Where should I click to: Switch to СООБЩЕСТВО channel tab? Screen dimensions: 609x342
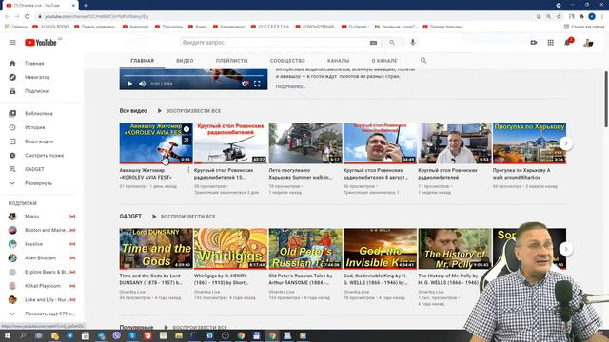click(x=287, y=61)
